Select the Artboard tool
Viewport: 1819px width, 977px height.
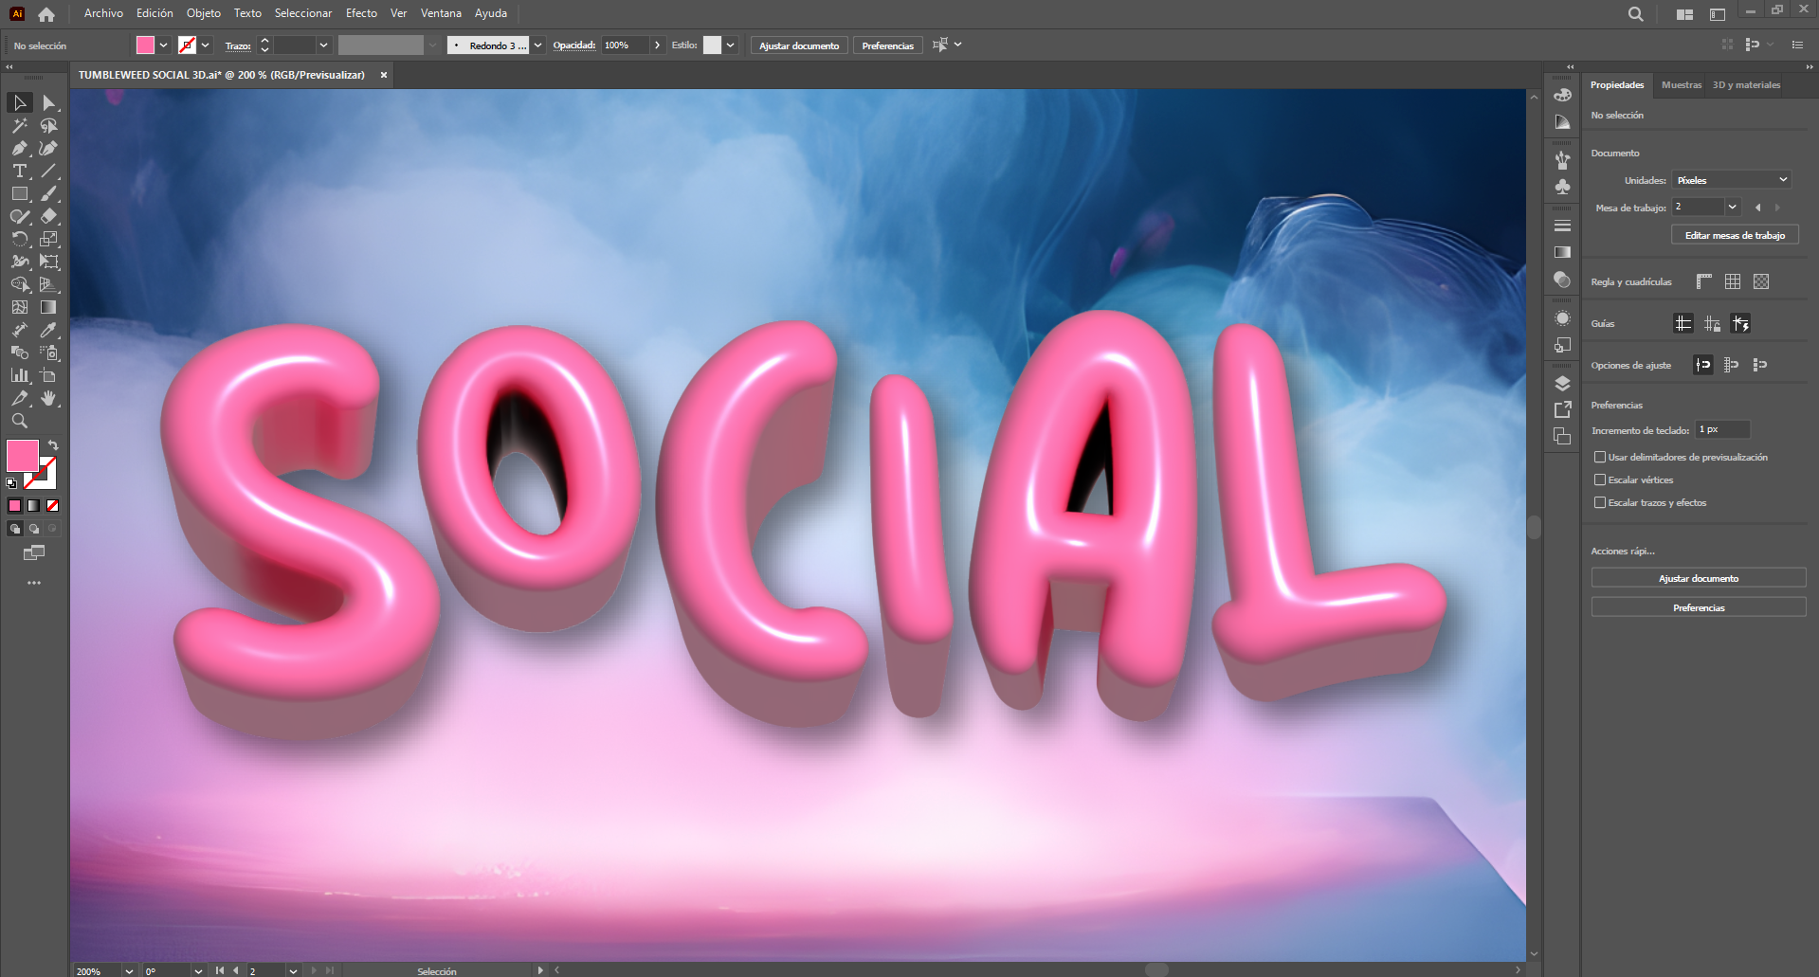pos(49,375)
